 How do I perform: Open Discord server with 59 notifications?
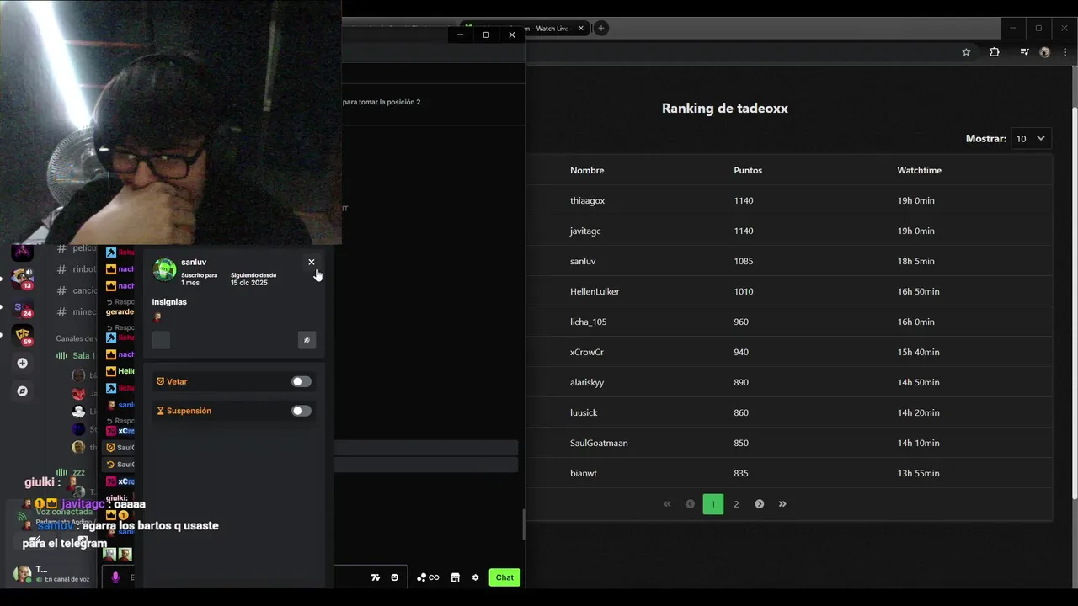(23, 336)
